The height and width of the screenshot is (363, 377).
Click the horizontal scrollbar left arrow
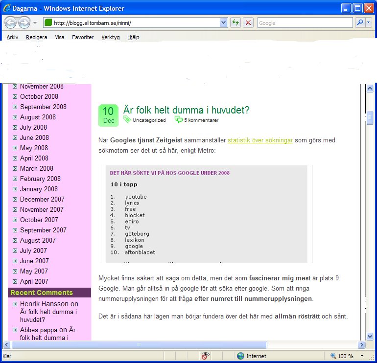[x=6, y=345]
